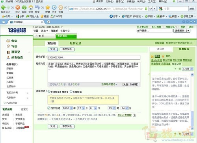The image size is (197, 143).
Task: Click the 搜索邮件 search mail button
Action: [182, 31]
